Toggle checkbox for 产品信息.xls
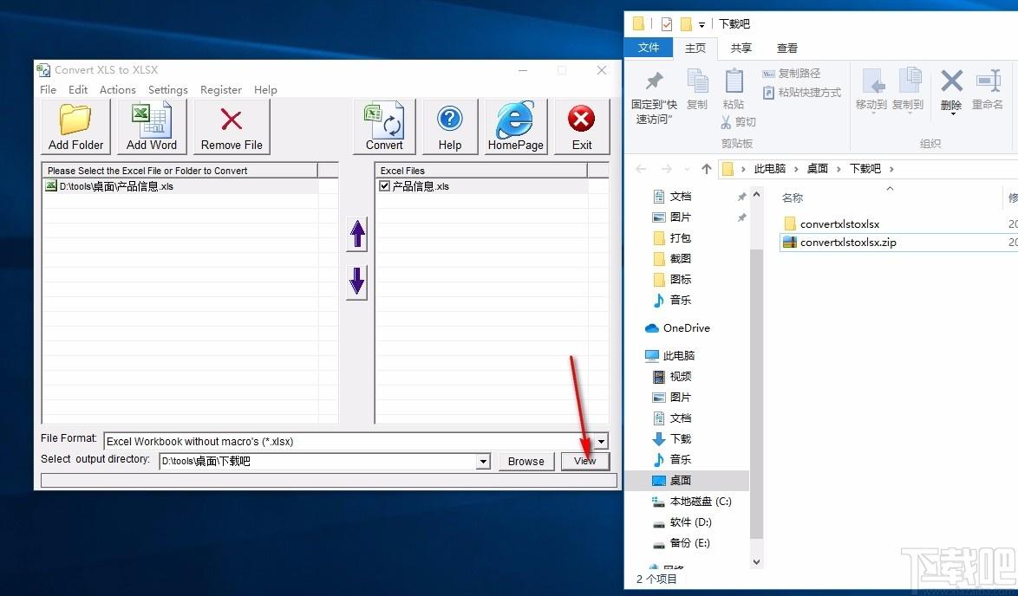 [384, 186]
